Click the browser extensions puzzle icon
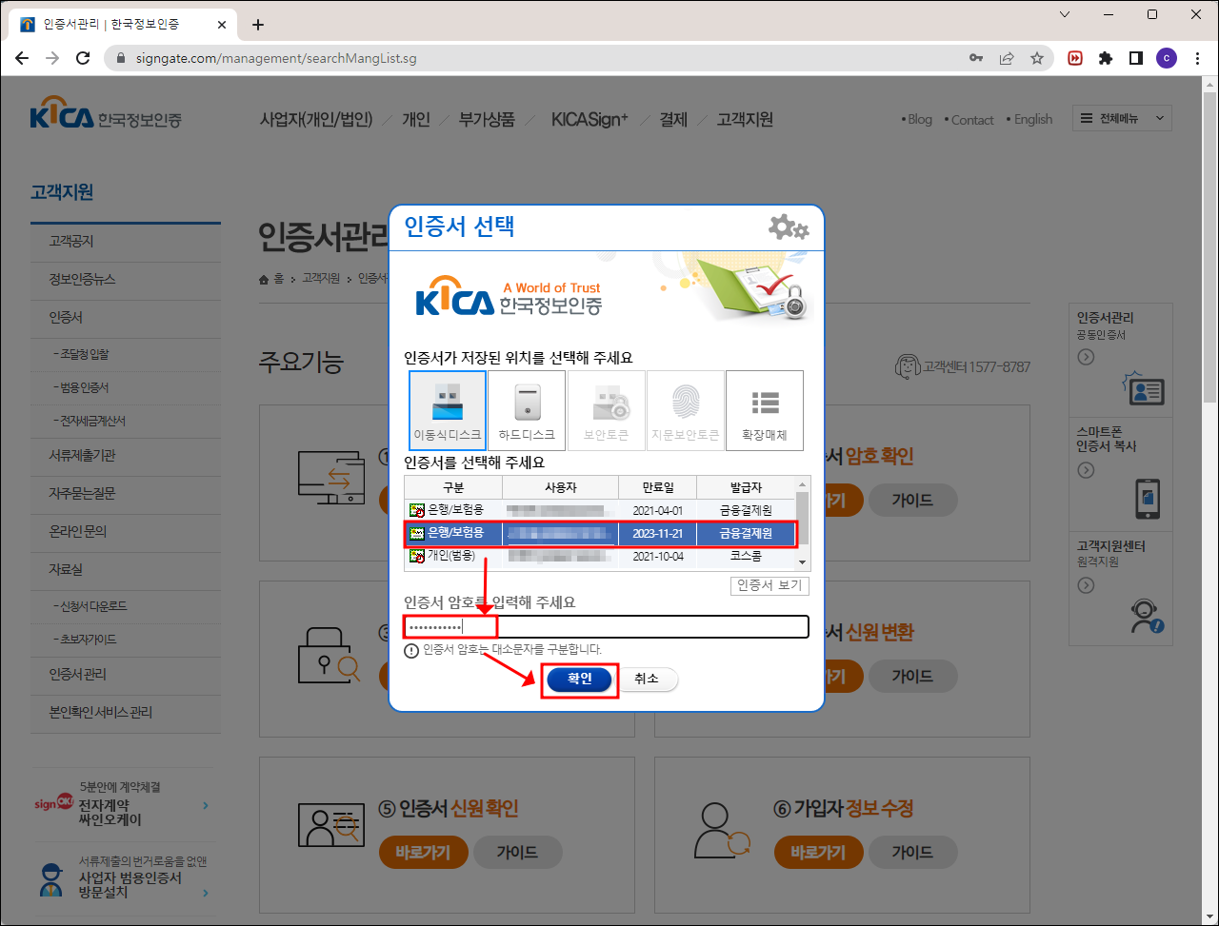 [x=1106, y=58]
